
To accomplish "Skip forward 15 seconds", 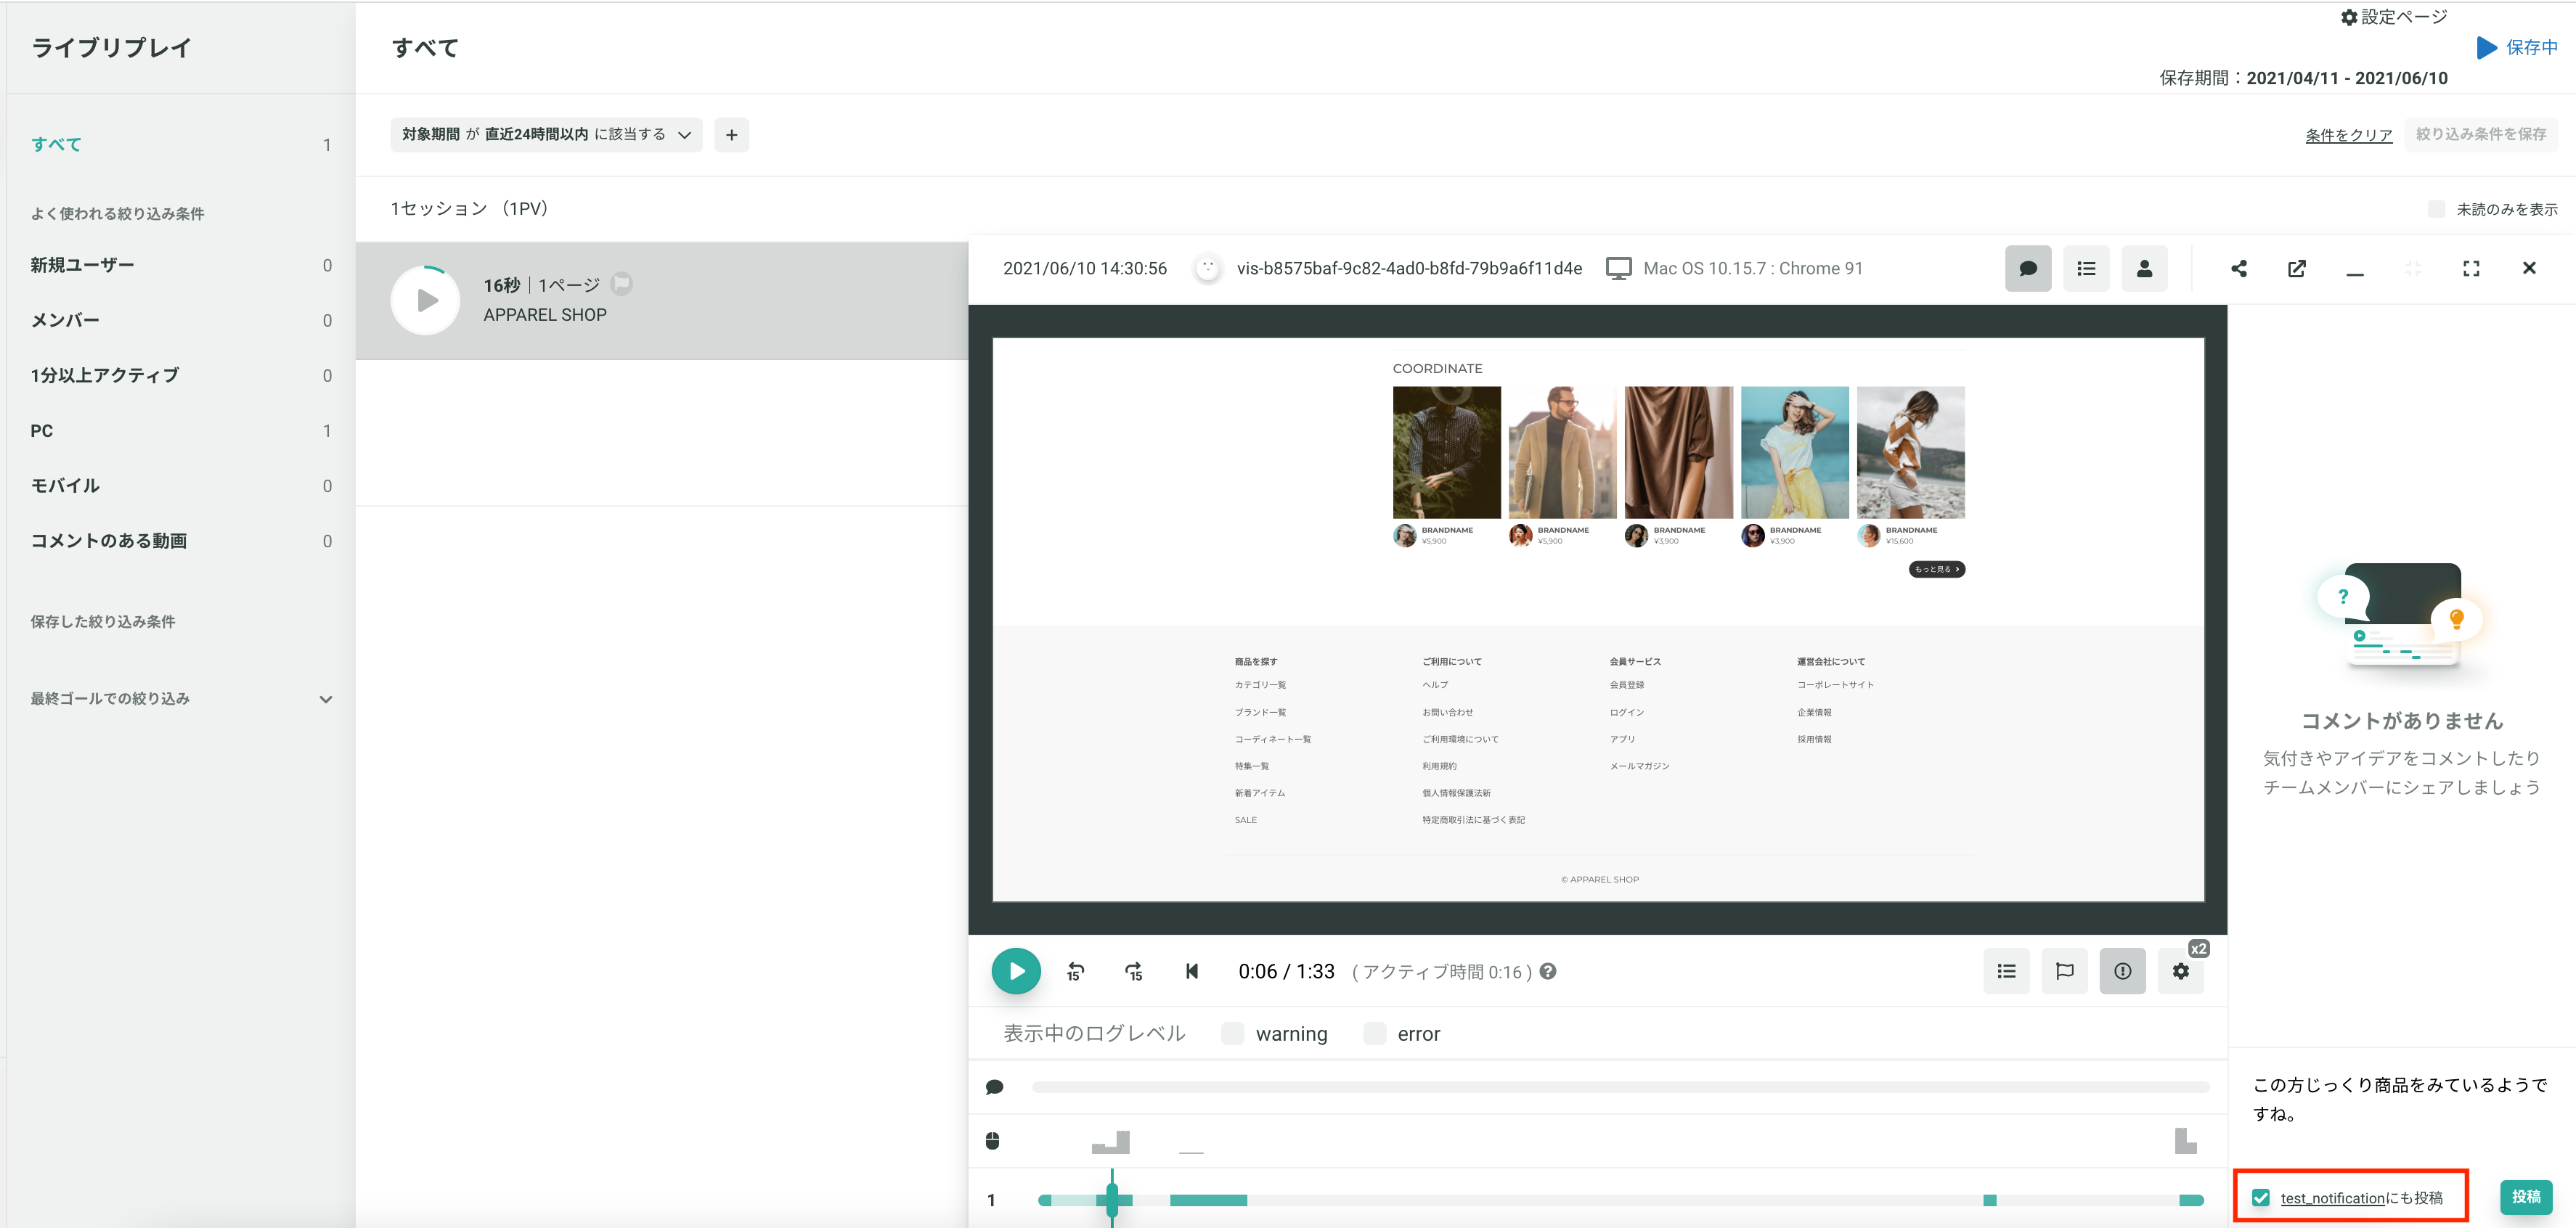I will coord(1134,971).
